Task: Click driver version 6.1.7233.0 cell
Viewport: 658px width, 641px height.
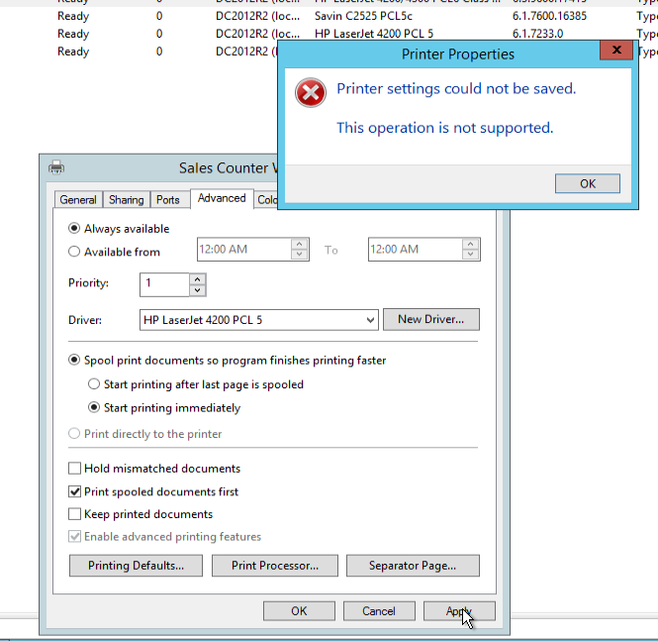Action: pyautogui.click(x=537, y=34)
